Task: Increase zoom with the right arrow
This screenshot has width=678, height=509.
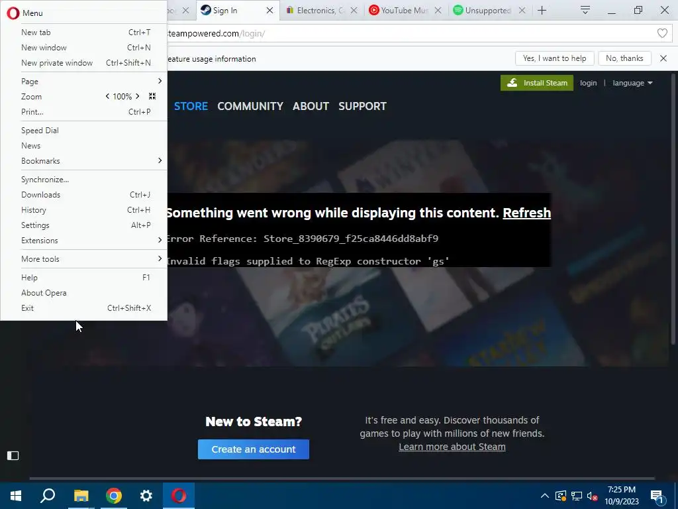Action: [x=138, y=96]
